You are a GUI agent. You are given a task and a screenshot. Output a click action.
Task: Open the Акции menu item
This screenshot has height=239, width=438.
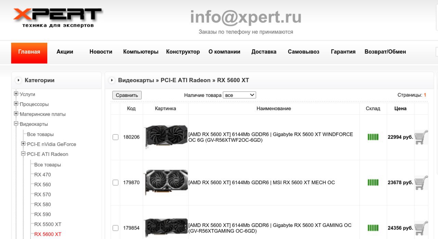click(65, 52)
